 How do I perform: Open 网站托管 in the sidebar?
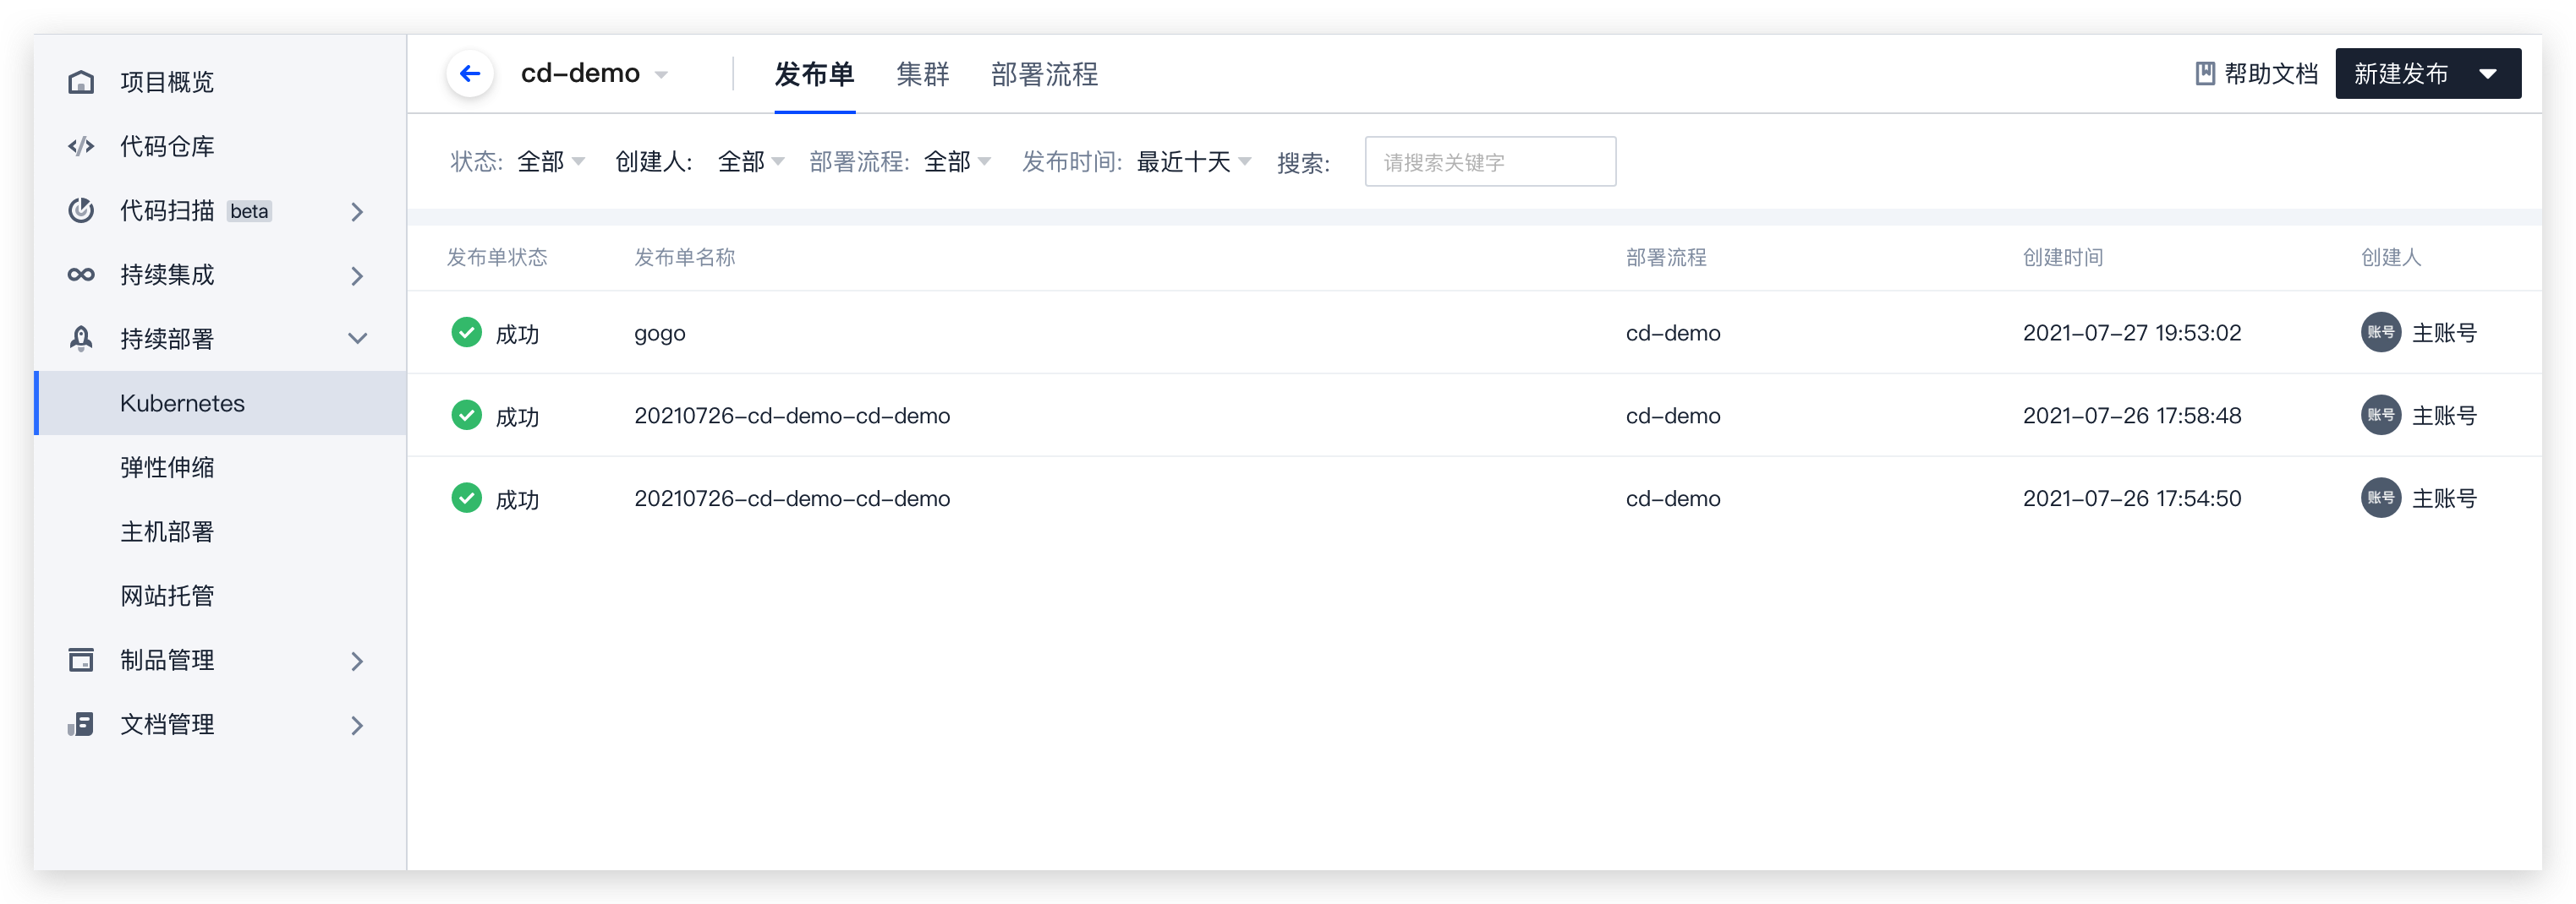tap(167, 596)
